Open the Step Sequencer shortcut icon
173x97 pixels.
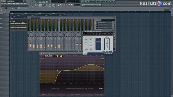(x=86, y=1)
